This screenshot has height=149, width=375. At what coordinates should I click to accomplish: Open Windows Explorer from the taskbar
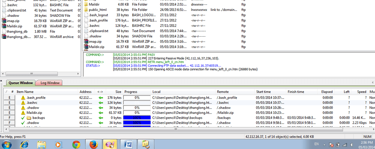(42, 145)
